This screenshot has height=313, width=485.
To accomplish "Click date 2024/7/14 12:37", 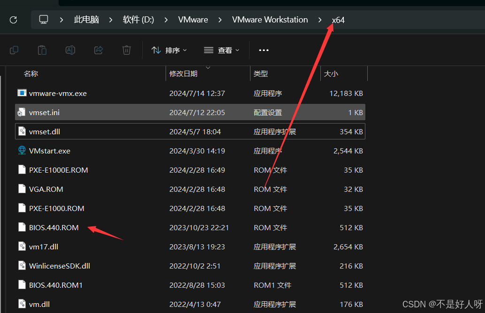I will tap(197, 93).
